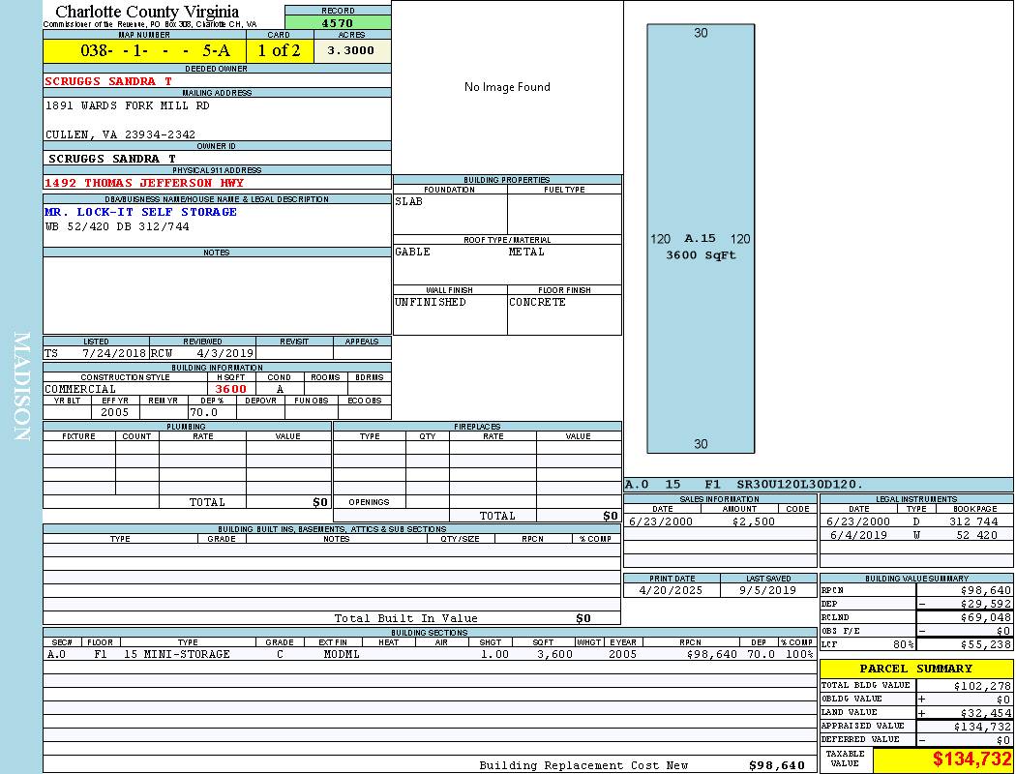Click the green record number 4570 field
Viewport: 1016px width, 774px height.
click(338, 22)
